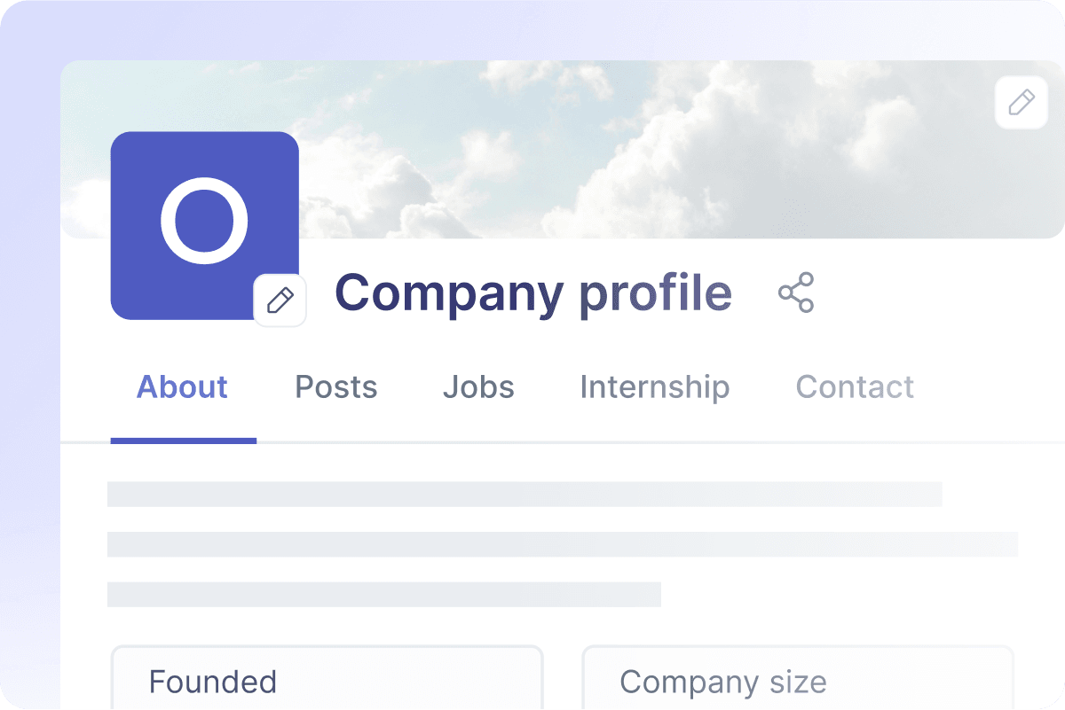Click the Company size field
This screenshot has height=710, width=1065.
[796, 683]
